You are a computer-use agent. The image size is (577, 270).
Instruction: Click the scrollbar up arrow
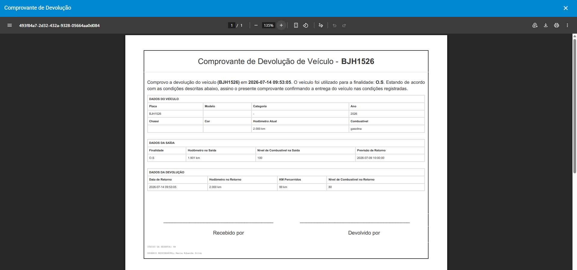pos(575,36)
